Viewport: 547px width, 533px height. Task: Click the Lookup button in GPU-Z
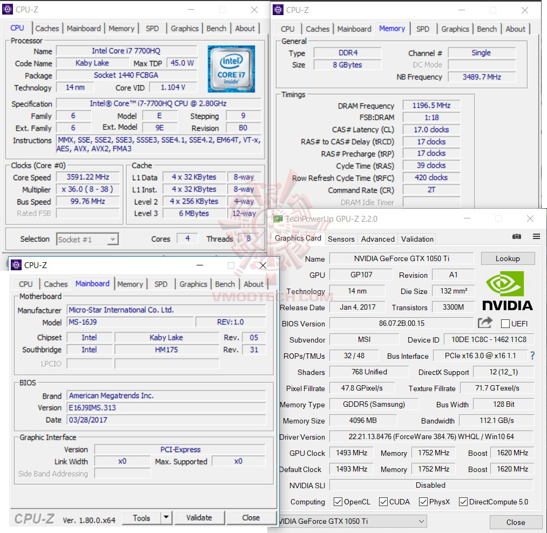(x=507, y=258)
